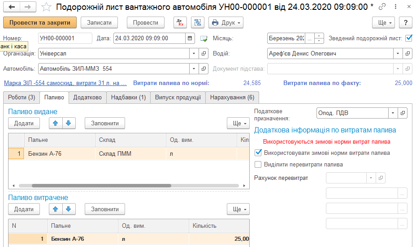Add a row via Додати in Паливо видане
The width and height of the screenshot is (416, 247).
(24, 123)
